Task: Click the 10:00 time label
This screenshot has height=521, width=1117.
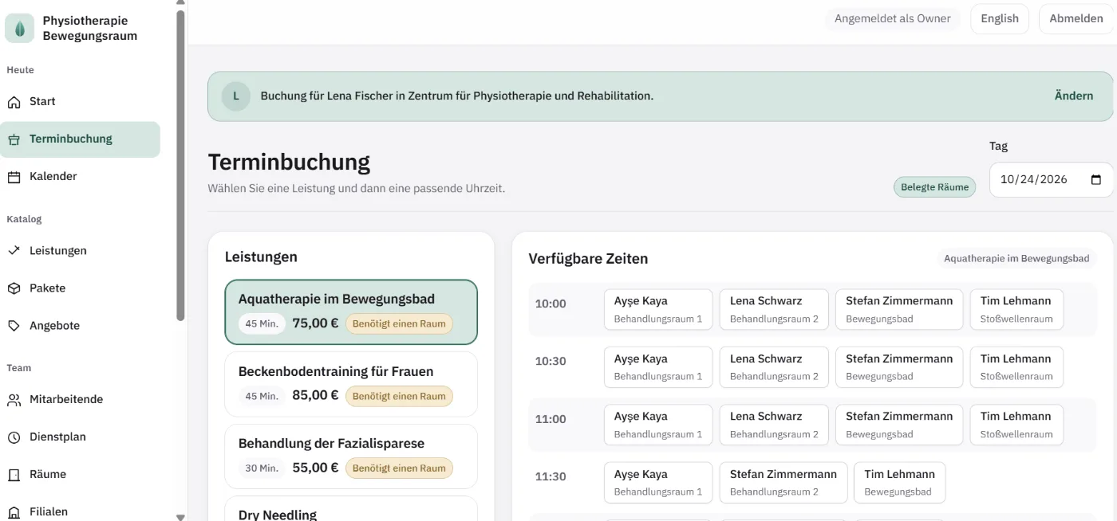Action: tap(551, 304)
